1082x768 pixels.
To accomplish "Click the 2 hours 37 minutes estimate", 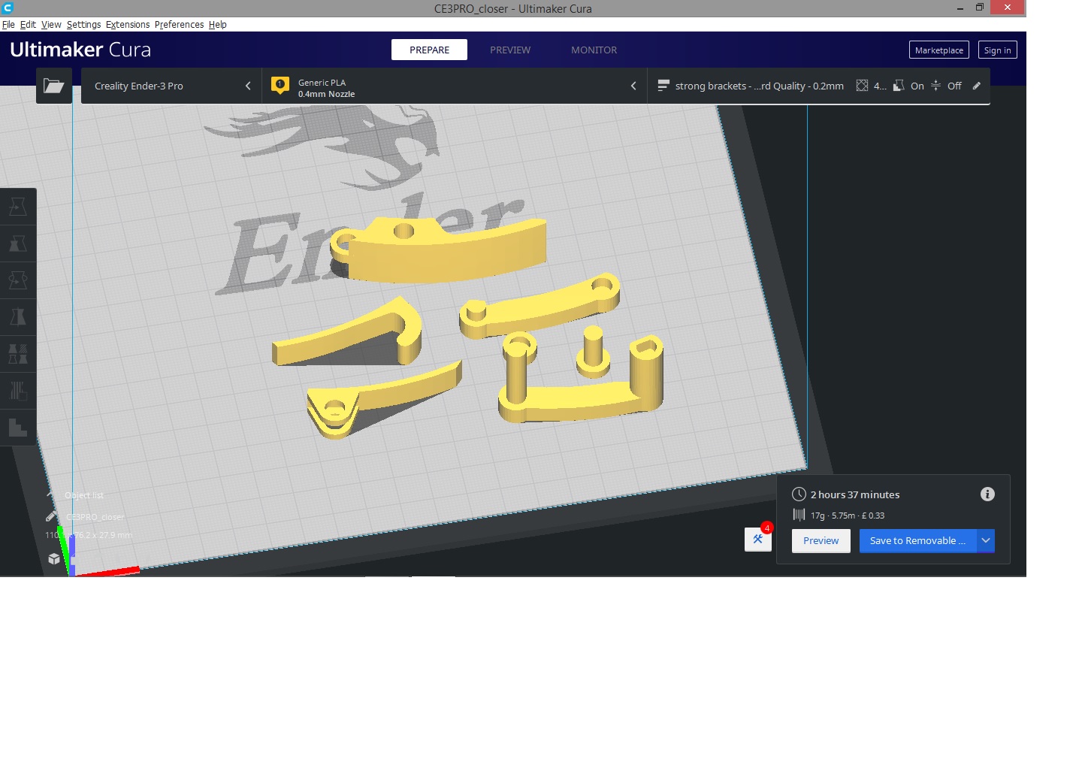I will pyautogui.click(x=855, y=494).
